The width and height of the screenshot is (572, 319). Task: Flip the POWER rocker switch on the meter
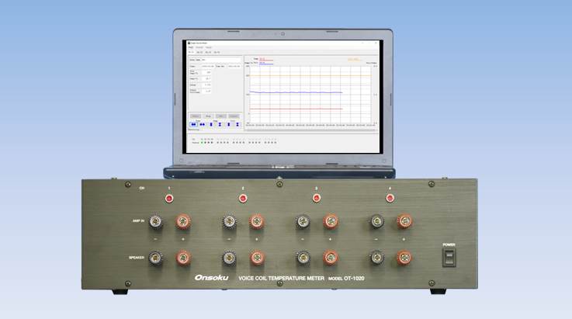point(449,258)
